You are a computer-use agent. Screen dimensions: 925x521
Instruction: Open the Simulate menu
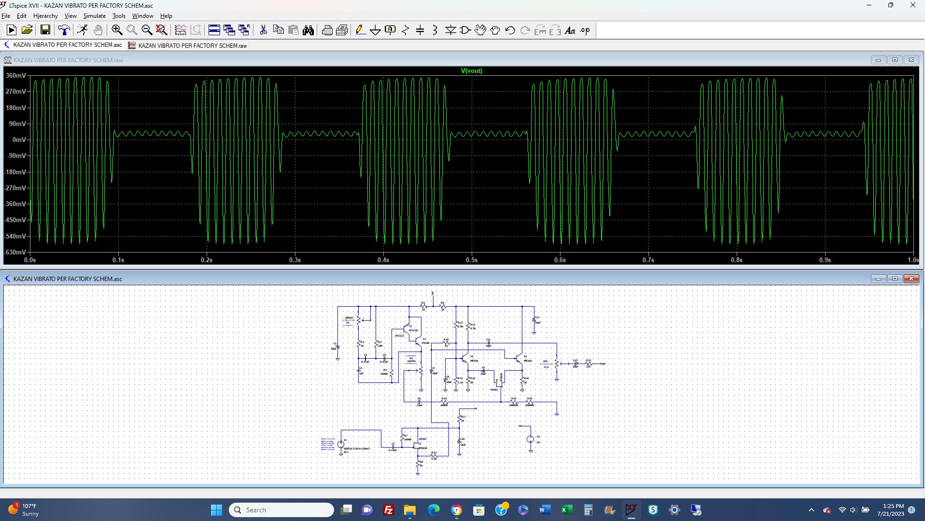point(94,16)
